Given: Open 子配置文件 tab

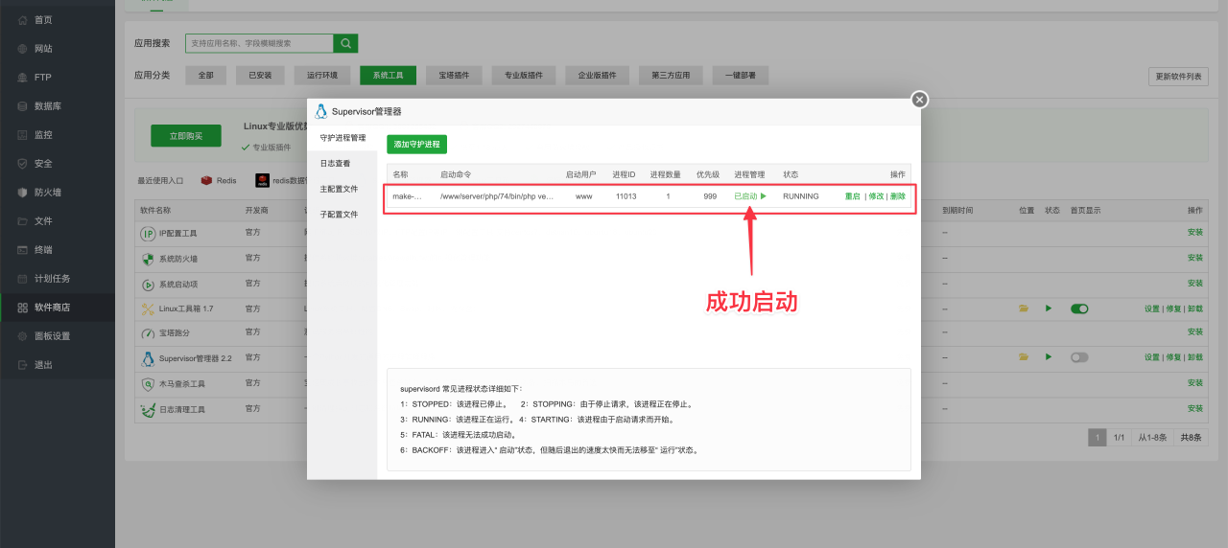Looking at the screenshot, I should pos(339,215).
